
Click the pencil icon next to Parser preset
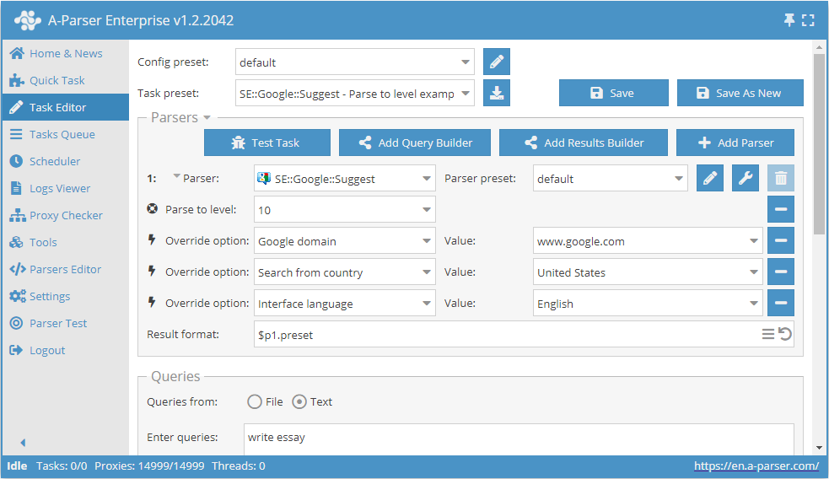pos(710,179)
